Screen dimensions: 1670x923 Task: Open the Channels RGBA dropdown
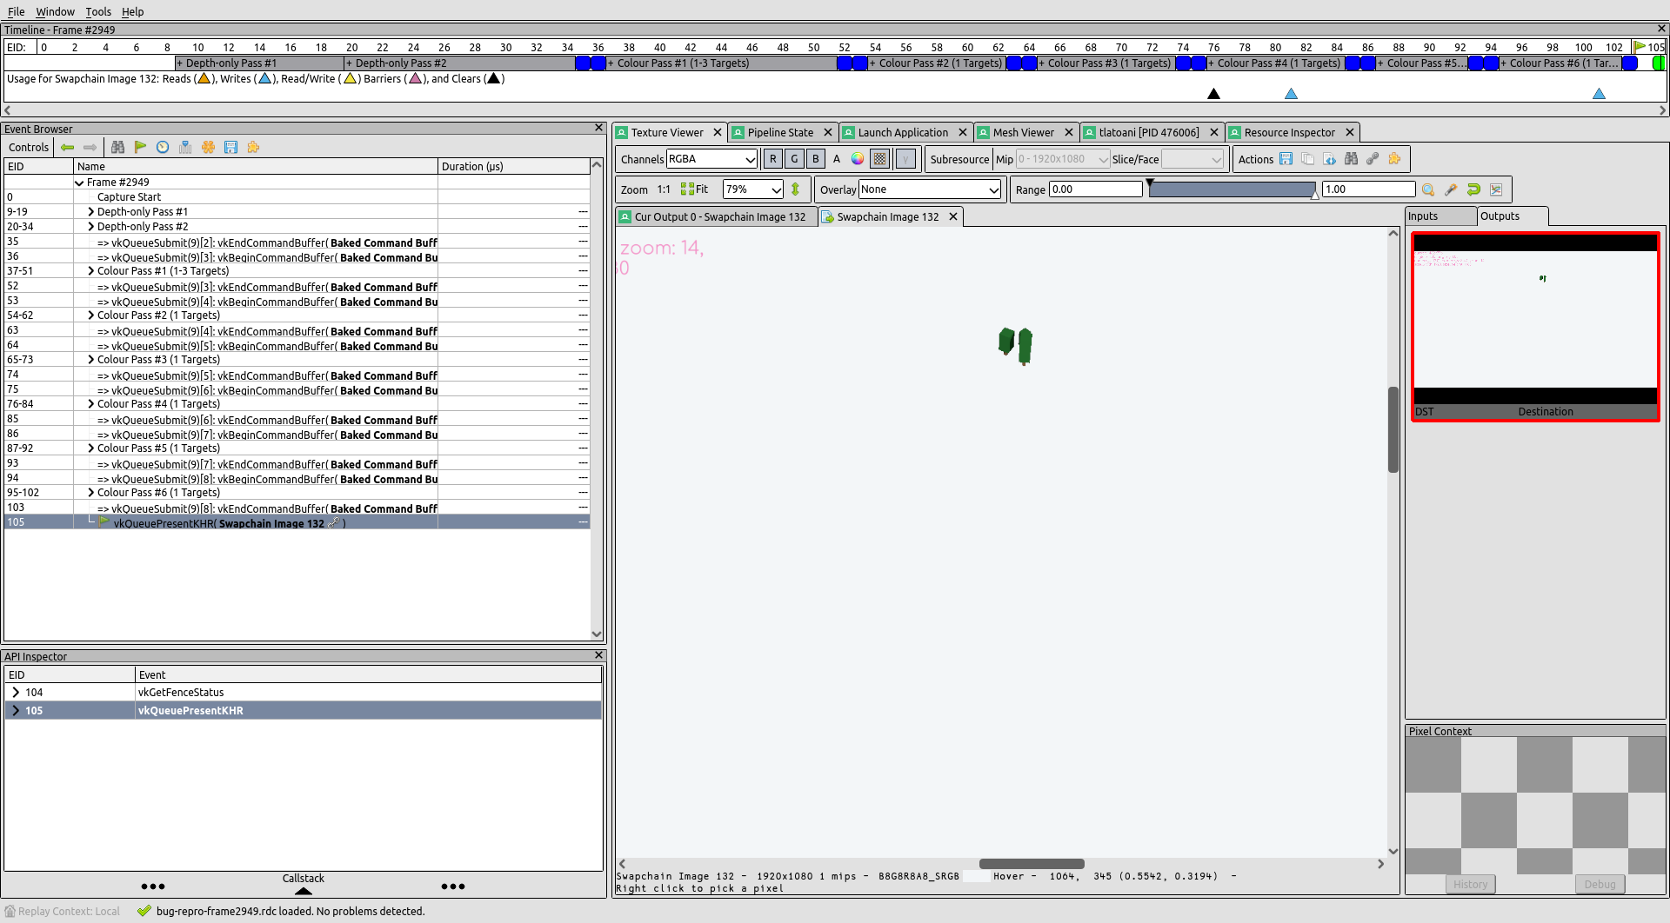(711, 159)
